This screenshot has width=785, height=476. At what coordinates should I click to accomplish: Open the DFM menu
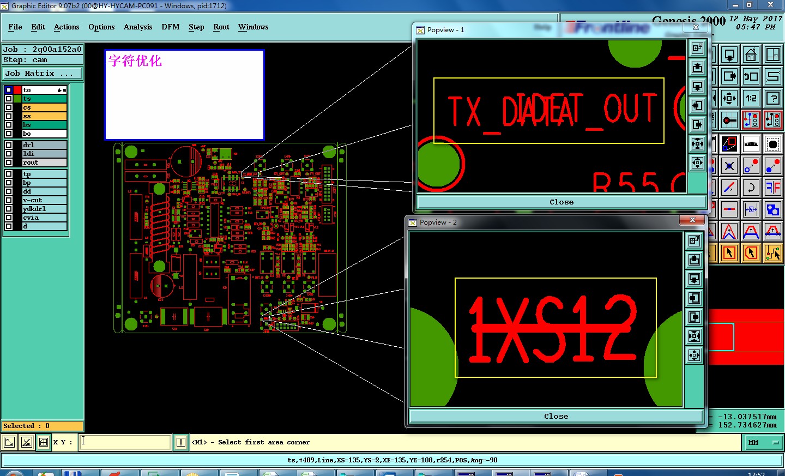click(171, 27)
